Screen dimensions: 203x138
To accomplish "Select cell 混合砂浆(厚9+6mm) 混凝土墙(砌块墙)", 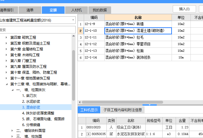I will (138, 31).
